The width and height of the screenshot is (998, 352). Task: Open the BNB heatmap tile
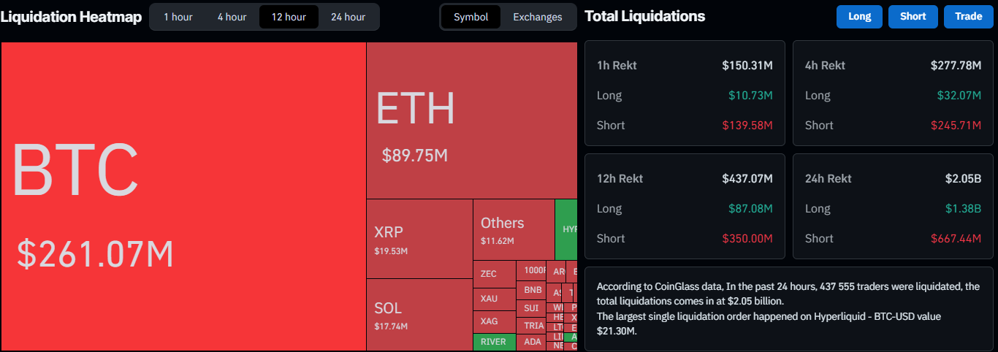click(532, 290)
